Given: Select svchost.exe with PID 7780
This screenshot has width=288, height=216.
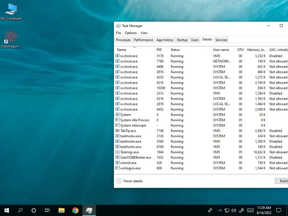Looking at the screenshot, I should click(x=201, y=61).
